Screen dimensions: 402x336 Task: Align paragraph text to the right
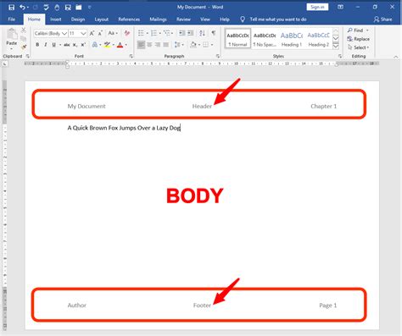coord(158,45)
